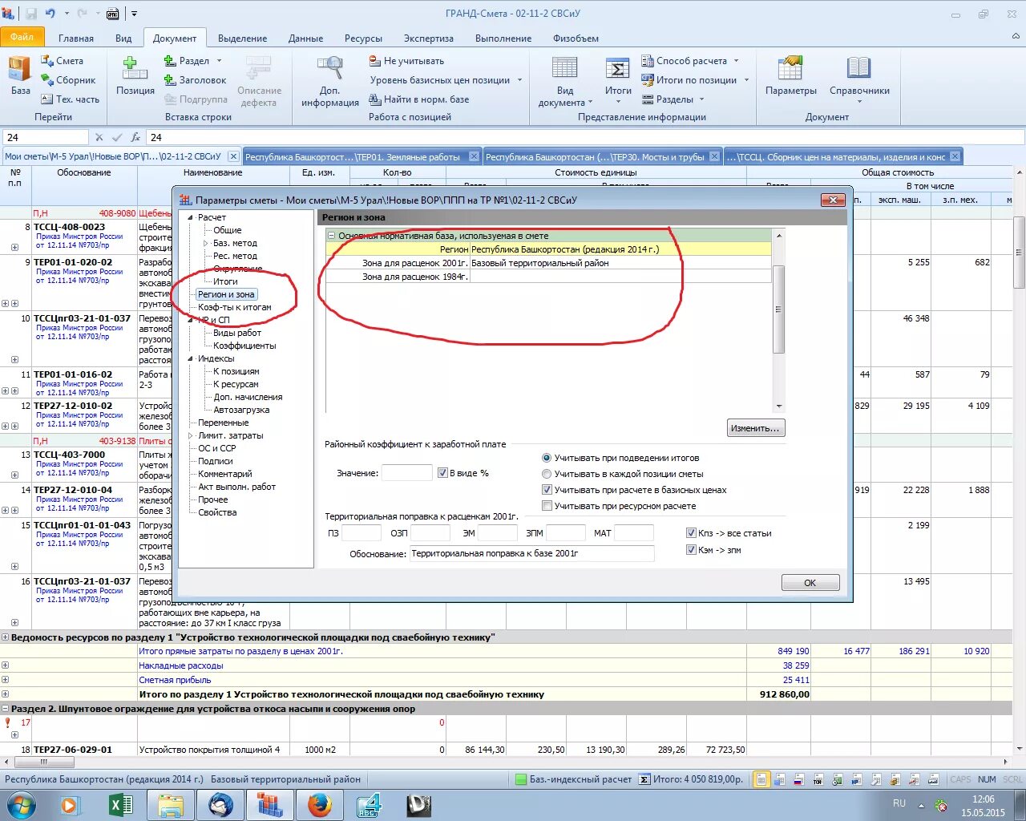This screenshot has height=821, width=1026.
Task: Open the Файл menu
Action: pos(22,37)
